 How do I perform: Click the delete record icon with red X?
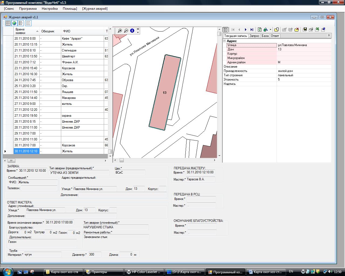coord(297,30)
